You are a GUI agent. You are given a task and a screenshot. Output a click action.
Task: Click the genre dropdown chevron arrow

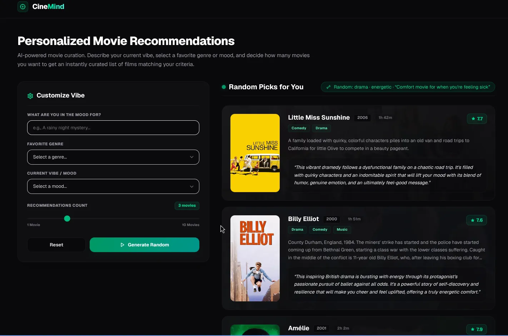(x=192, y=157)
